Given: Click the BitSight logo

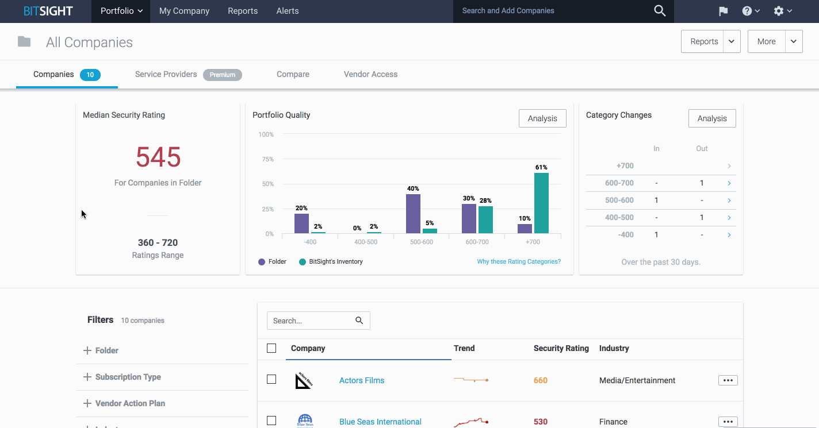Looking at the screenshot, I should point(48,11).
